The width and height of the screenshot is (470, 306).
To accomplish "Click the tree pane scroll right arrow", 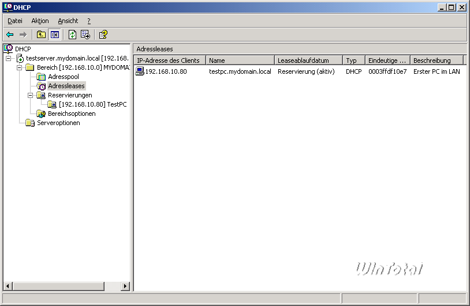I will pyautogui.click(x=125, y=286).
